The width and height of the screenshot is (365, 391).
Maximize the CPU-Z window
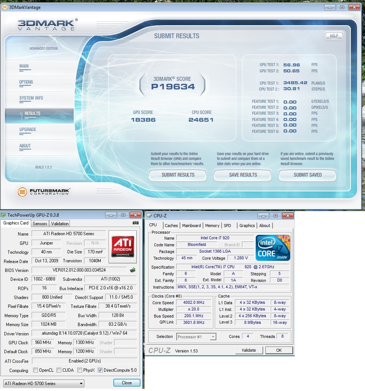click(x=275, y=216)
